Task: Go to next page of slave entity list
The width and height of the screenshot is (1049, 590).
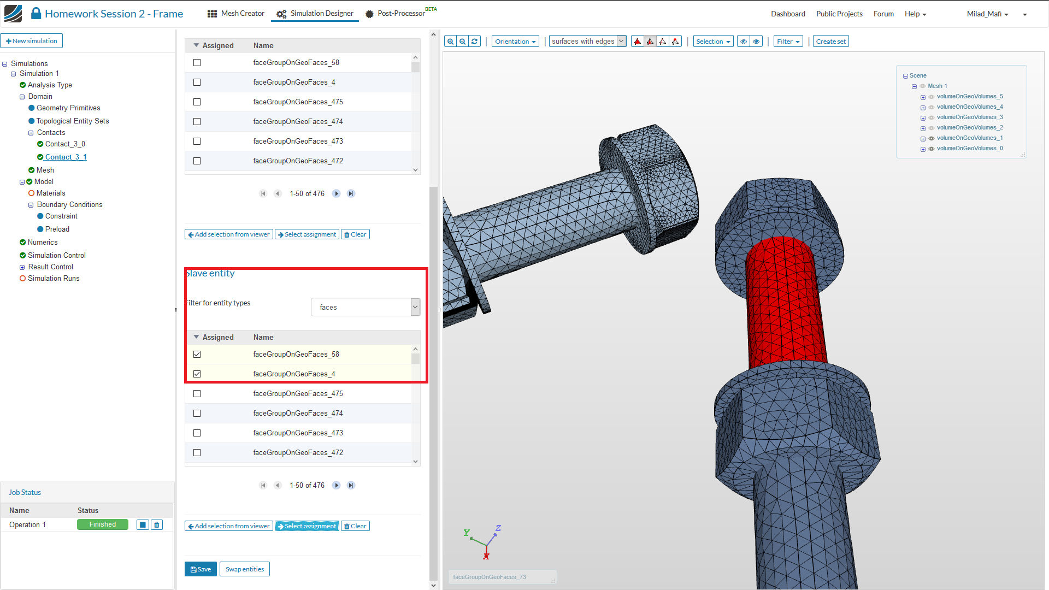Action: pyautogui.click(x=337, y=485)
